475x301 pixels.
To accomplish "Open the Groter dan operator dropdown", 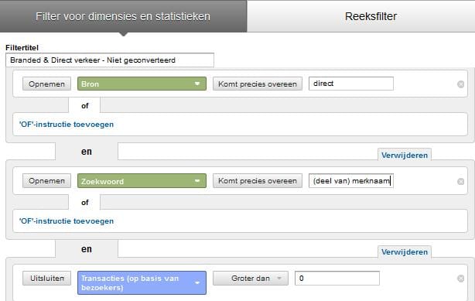I will (251, 279).
